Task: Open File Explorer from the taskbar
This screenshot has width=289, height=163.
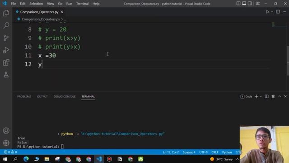Action: (x=47, y=159)
